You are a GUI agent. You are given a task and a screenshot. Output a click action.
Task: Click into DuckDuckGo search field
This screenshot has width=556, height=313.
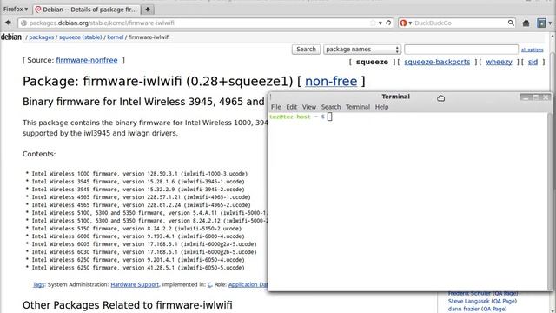pos(460,23)
